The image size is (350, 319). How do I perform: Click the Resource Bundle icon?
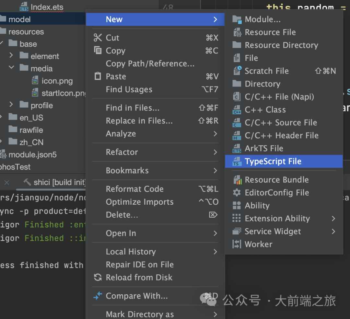click(237, 180)
